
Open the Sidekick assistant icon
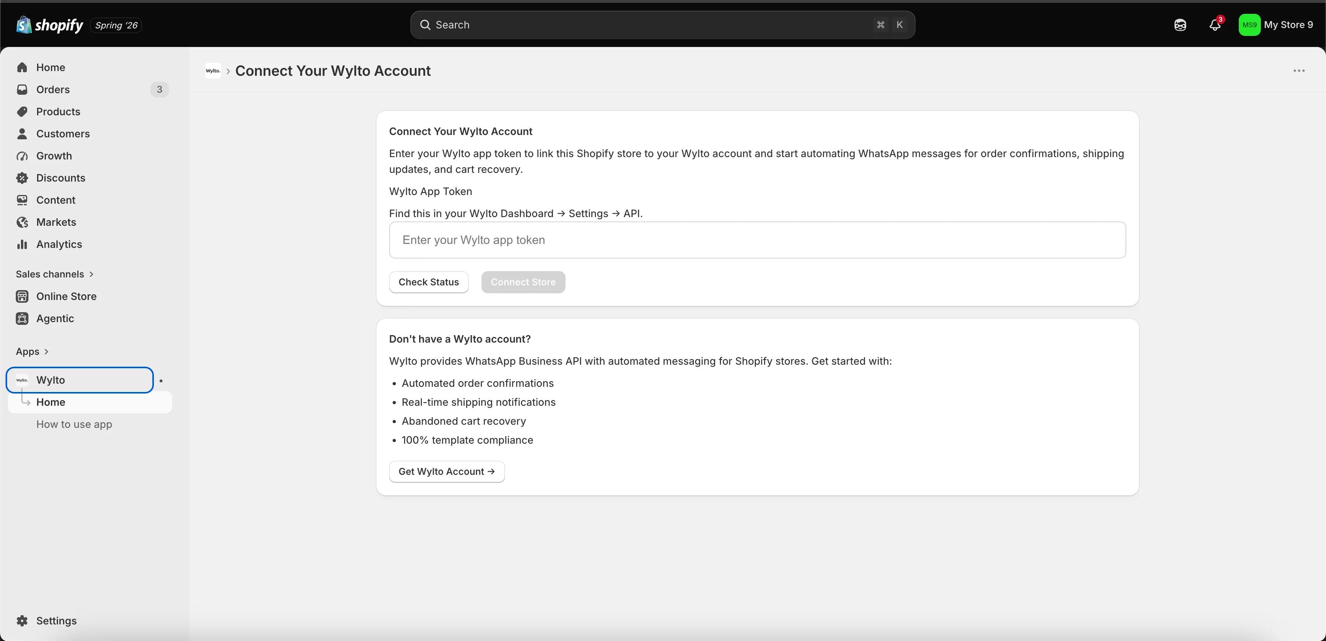pos(1180,25)
